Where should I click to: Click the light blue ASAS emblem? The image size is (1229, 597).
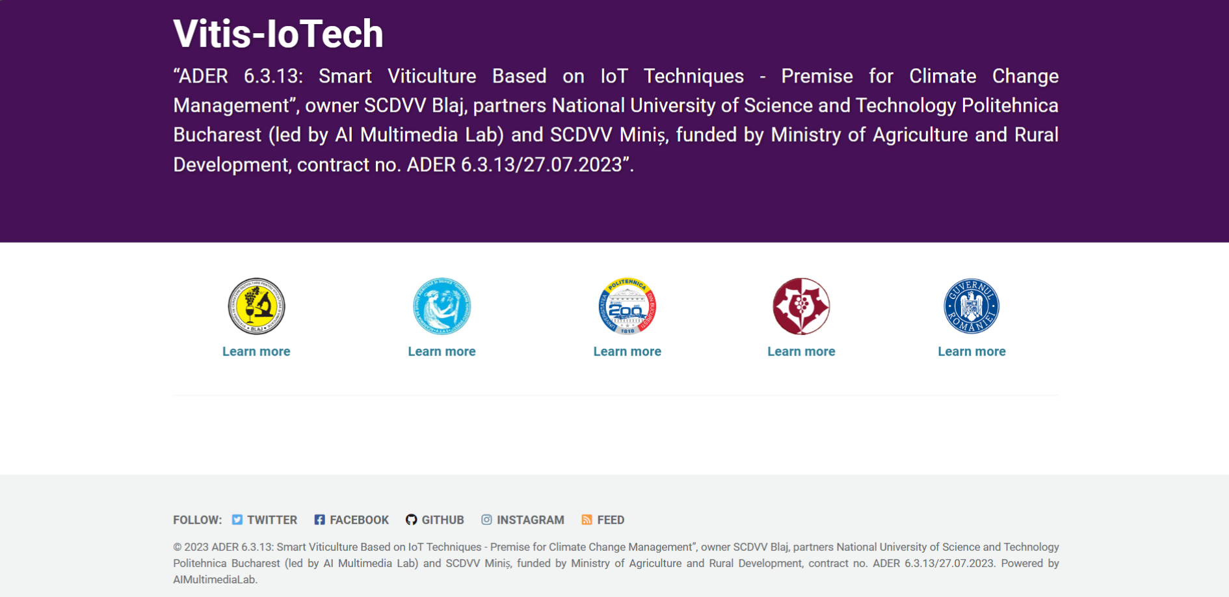pyautogui.click(x=442, y=306)
